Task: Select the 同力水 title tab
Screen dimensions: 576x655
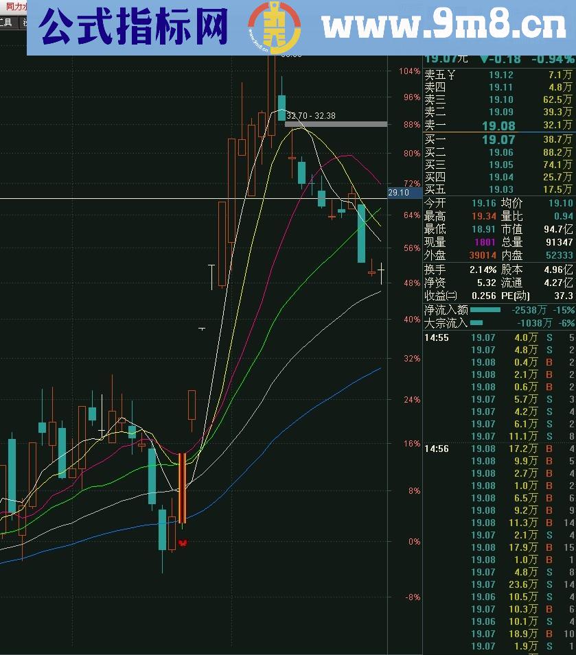Action: click(x=14, y=6)
